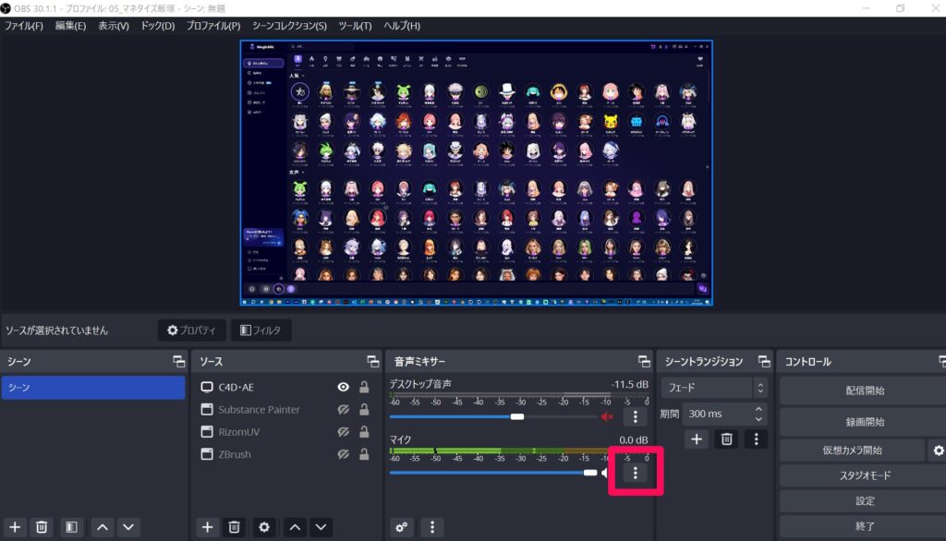The image size is (946, 541).
Task: Open the 編集(E) menu
Action: (x=70, y=26)
